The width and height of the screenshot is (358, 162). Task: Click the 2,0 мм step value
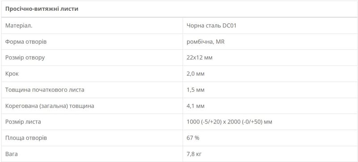click(196, 74)
